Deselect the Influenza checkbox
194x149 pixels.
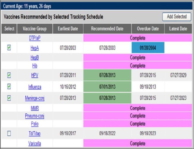pyautogui.click(x=9, y=87)
